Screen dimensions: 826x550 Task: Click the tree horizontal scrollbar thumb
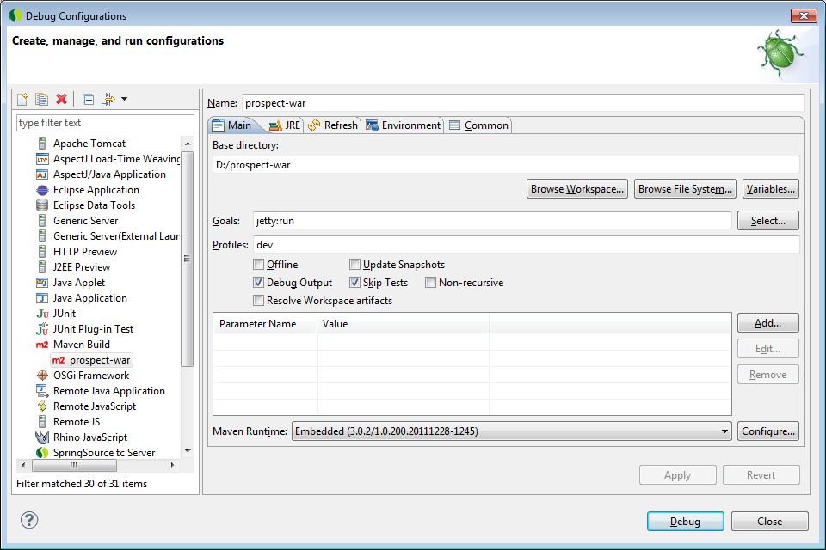pyautogui.click(x=74, y=465)
